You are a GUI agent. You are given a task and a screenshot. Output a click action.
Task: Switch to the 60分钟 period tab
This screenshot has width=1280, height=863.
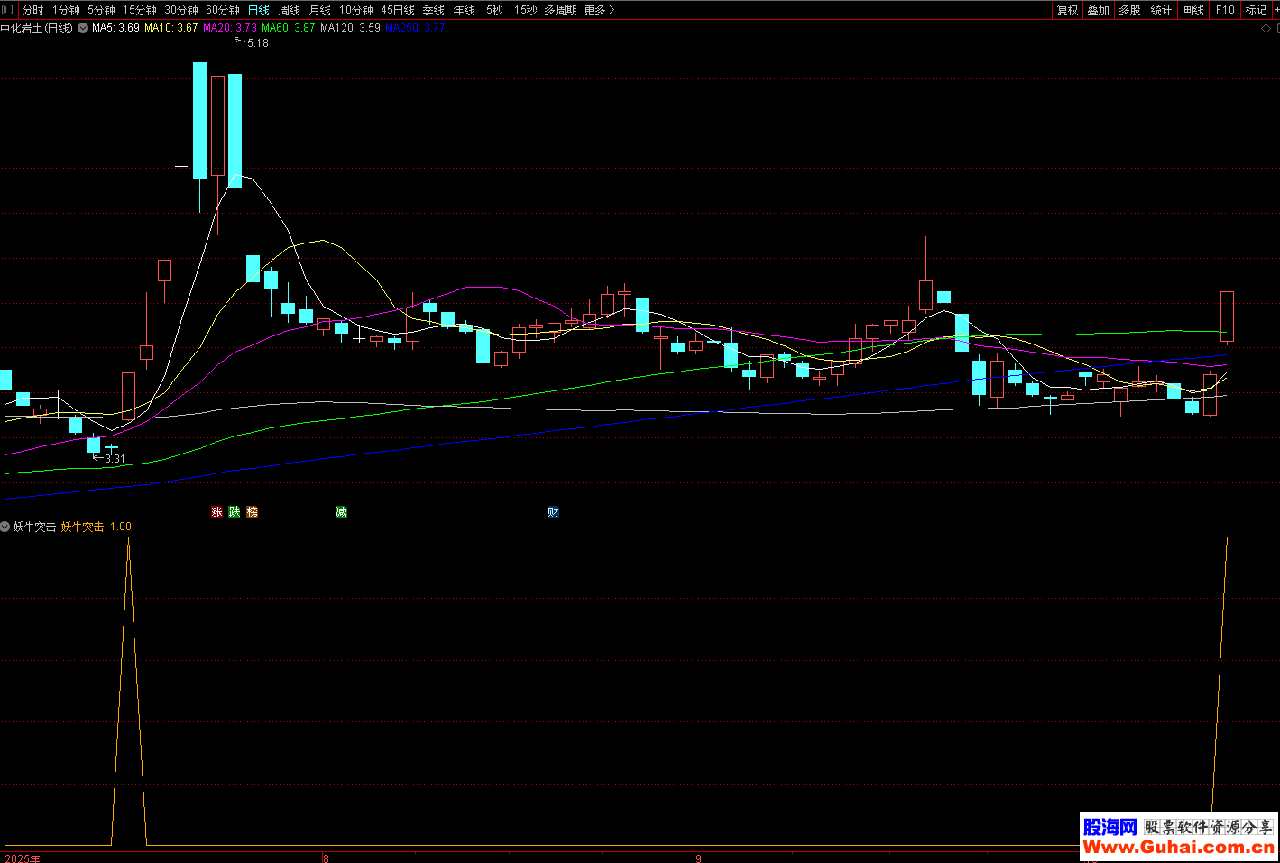tap(223, 10)
